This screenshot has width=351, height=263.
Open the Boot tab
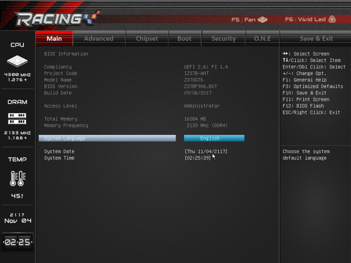click(184, 39)
